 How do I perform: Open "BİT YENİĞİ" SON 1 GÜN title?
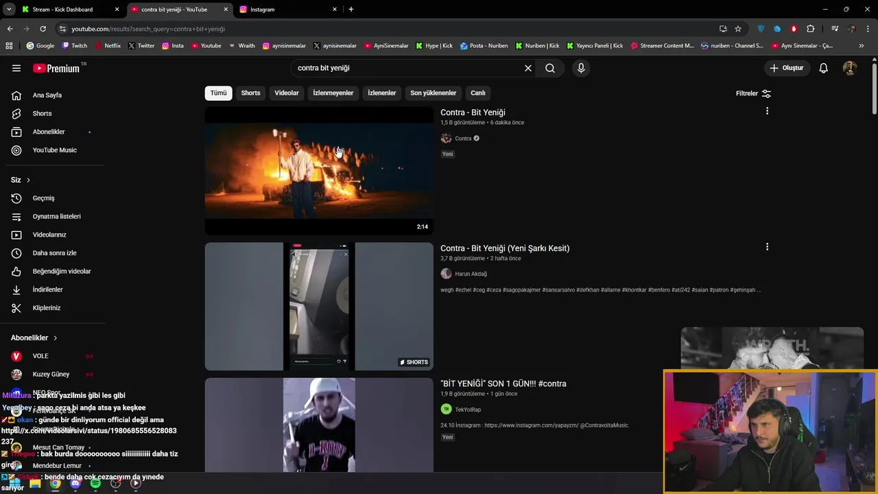503,384
